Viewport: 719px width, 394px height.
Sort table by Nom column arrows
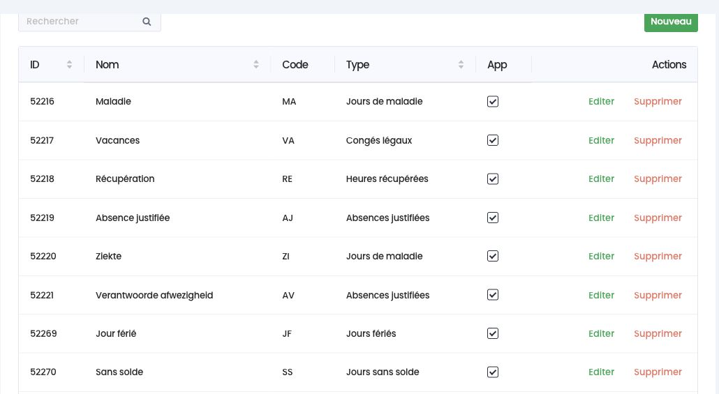pyautogui.click(x=256, y=65)
